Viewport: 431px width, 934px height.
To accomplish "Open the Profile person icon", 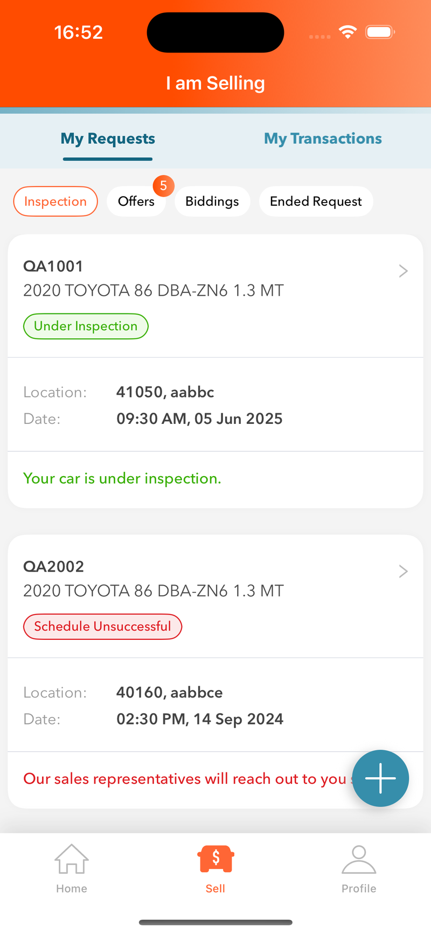I will (x=359, y=859).
